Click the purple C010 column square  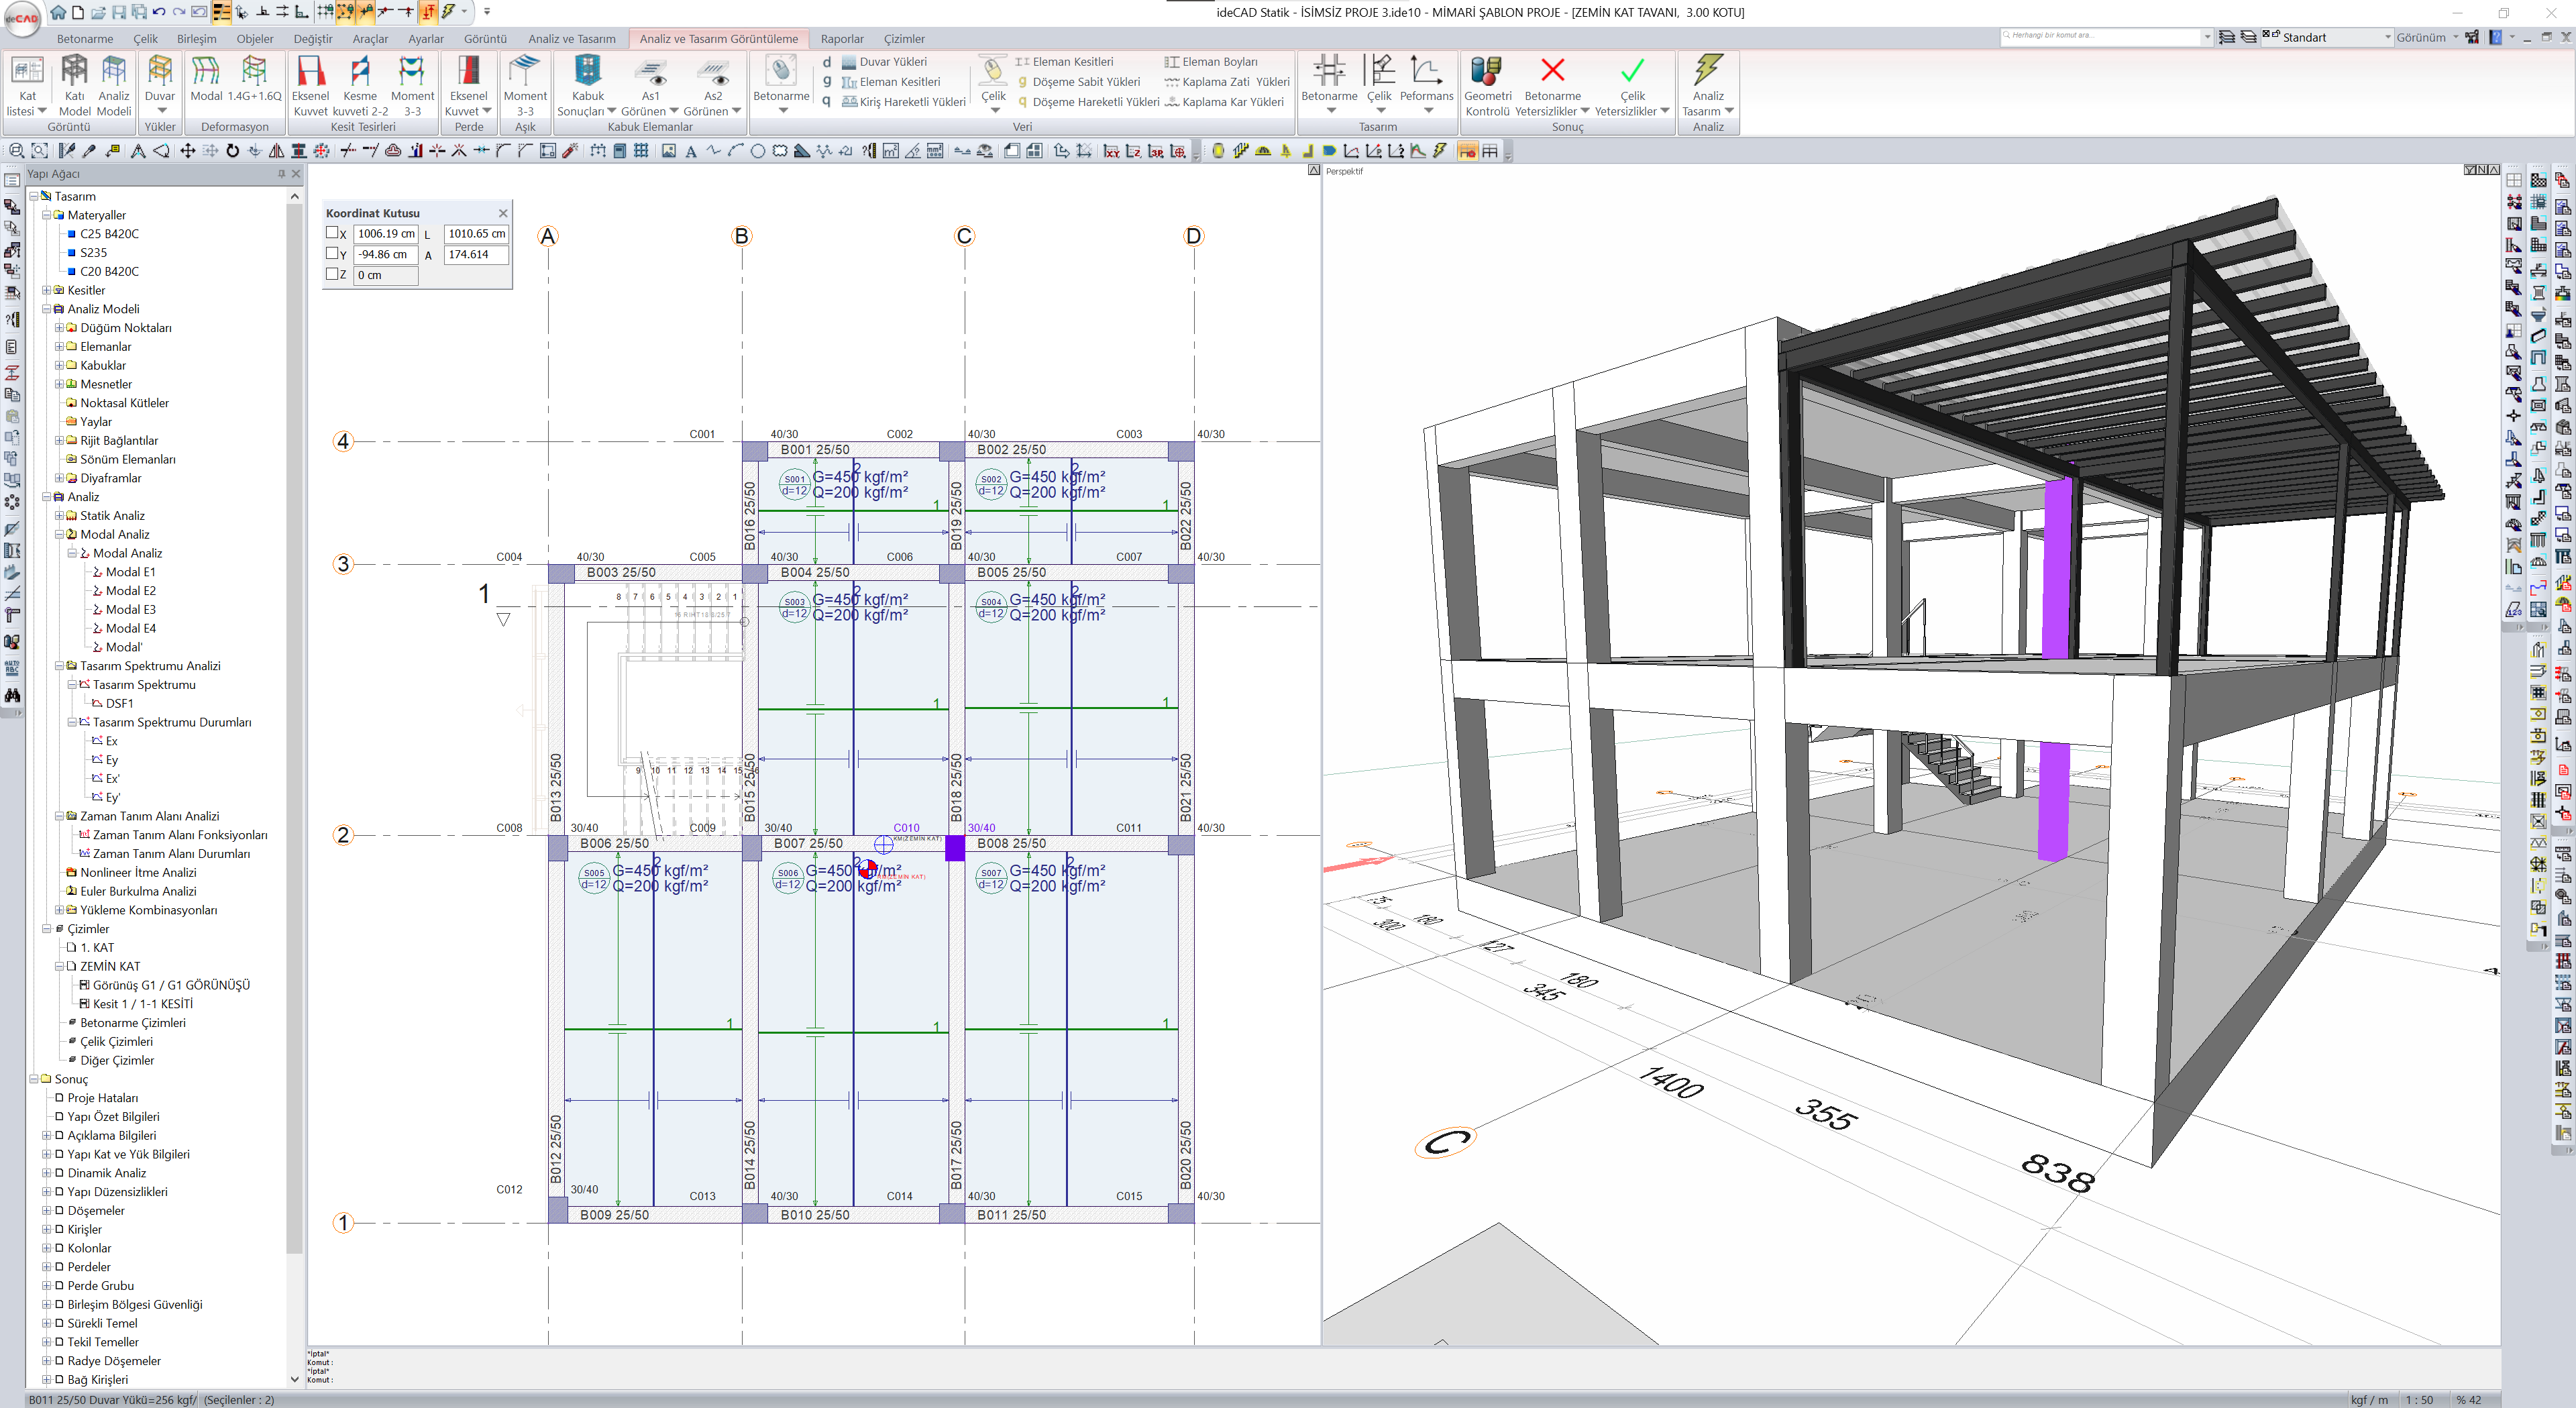click(x=954, y=848)
